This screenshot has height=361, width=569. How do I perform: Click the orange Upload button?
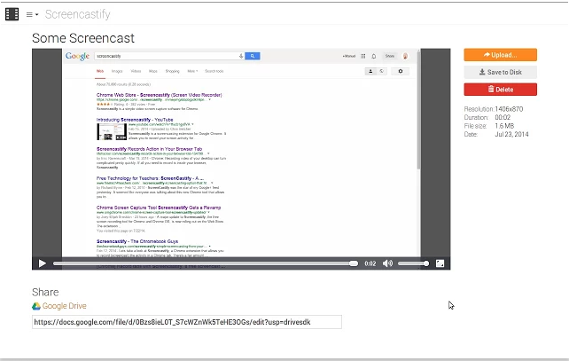coord(500,55)
